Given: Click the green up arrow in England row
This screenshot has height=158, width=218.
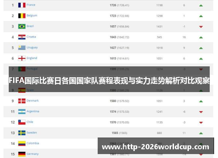Looking at the screenshot, I should pos(201,59).
